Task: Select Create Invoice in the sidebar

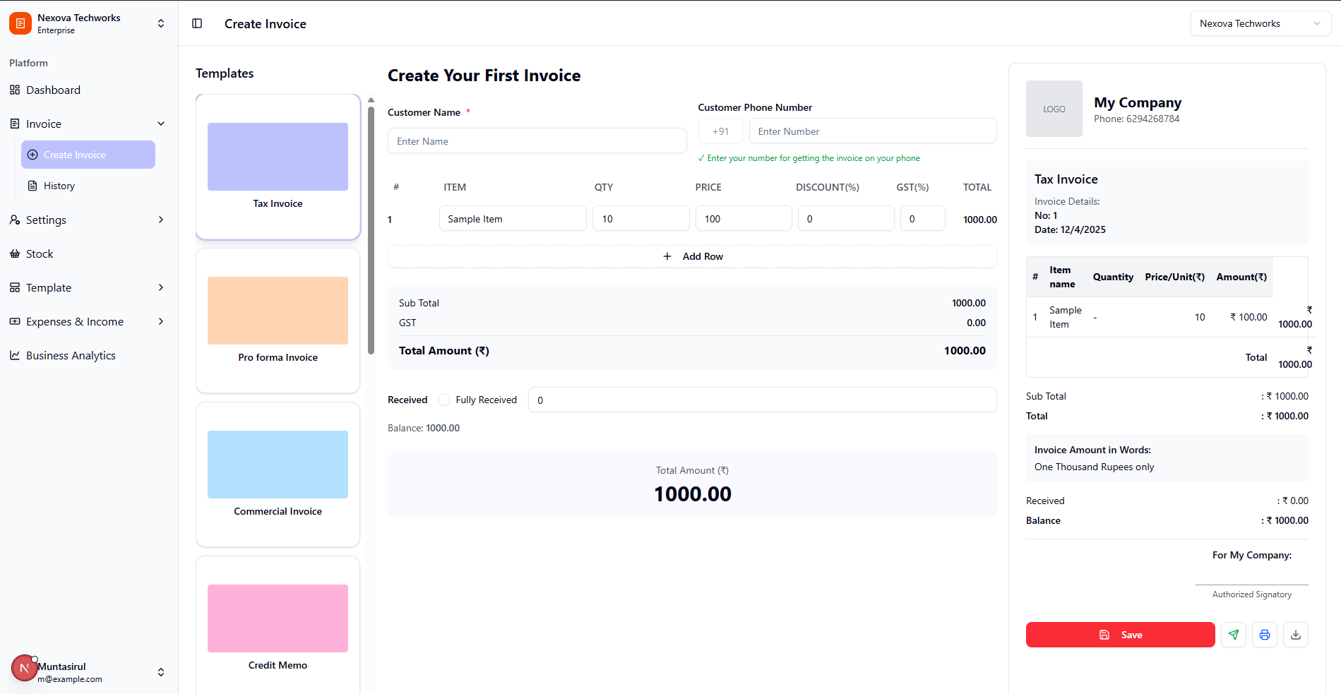Action: (x=88, y=155)
